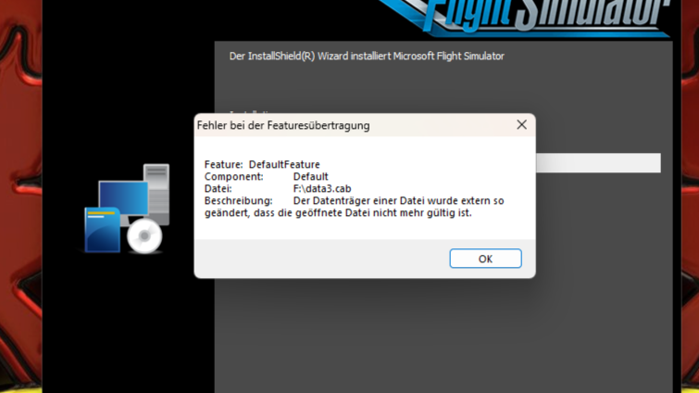Click the installation progress bar
Viewport: 699px width, 393px height.
click(598, 163)
